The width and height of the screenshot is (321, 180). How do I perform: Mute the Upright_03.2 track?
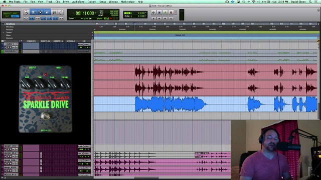coord(11,156)
